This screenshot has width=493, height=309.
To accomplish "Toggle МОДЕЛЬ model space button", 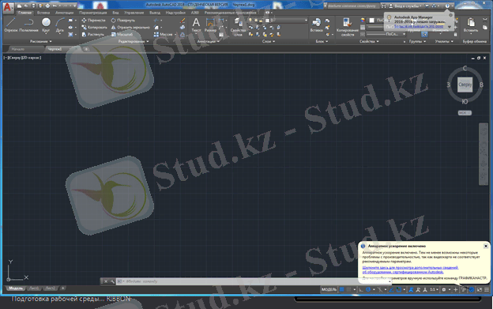I will (x=329, y=289).
